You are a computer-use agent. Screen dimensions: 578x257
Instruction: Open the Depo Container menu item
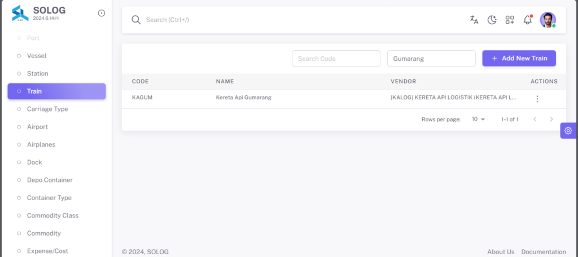[57, 180]
